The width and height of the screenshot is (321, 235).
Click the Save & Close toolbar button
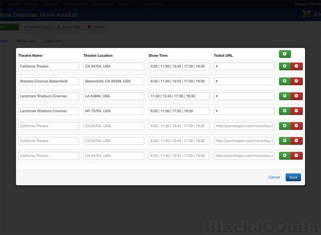coord(37,27)
